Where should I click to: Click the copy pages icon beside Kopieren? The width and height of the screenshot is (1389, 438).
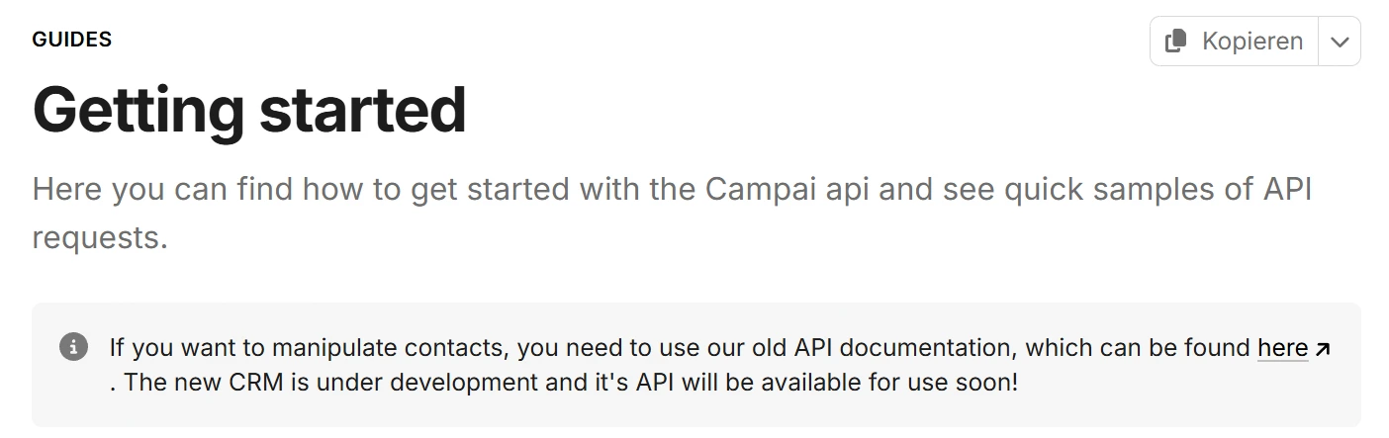(1176, 42)
